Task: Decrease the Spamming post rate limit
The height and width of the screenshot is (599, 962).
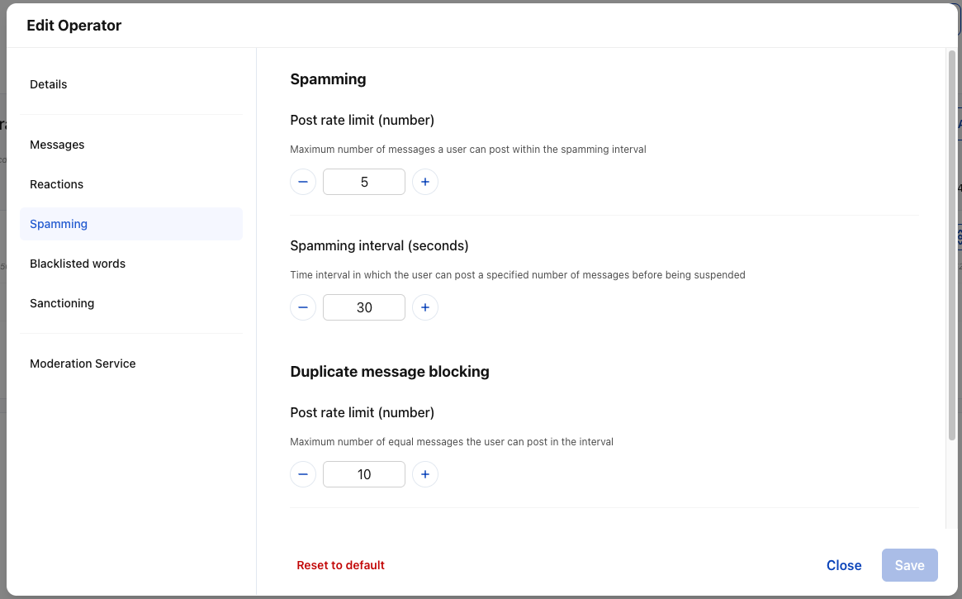Action: pyautogui.click(x=303, y=182)
